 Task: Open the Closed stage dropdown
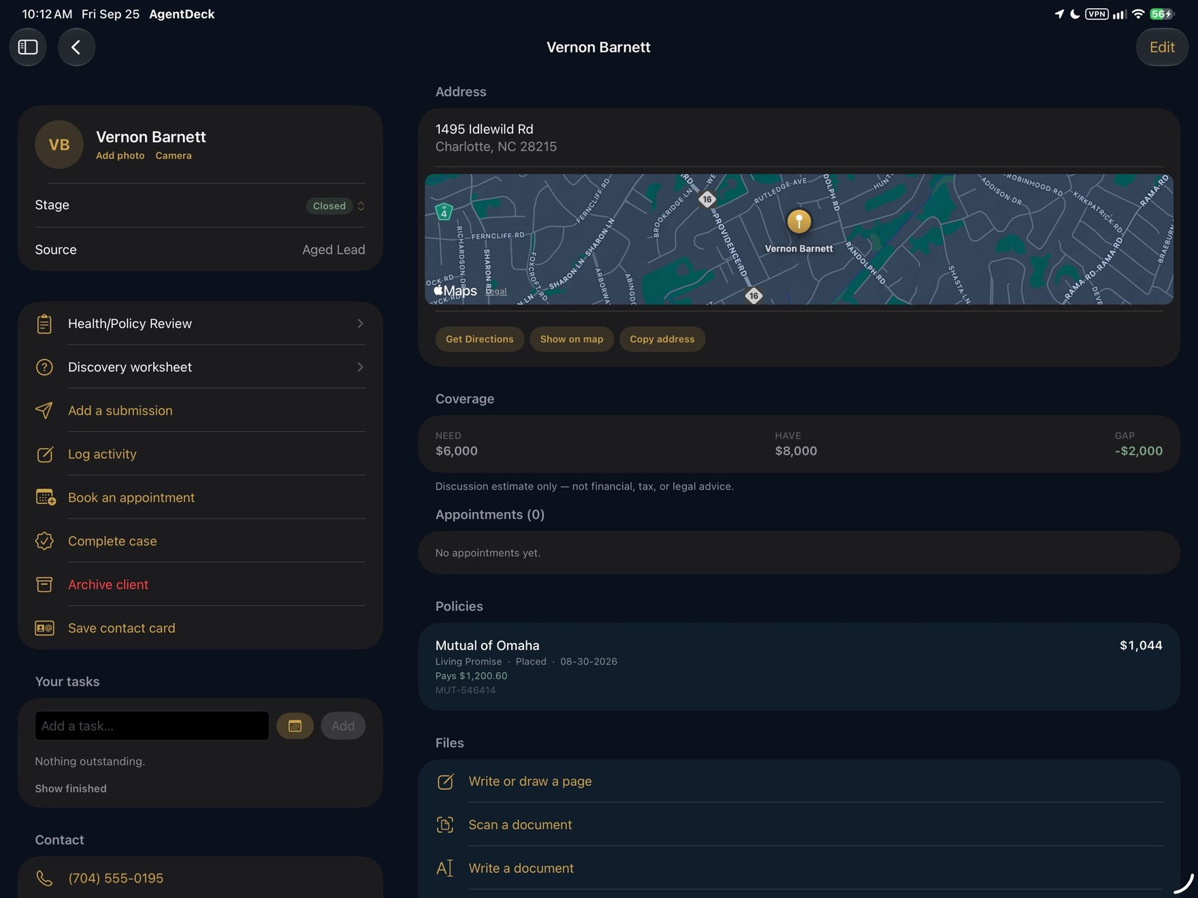pos(336,206)
